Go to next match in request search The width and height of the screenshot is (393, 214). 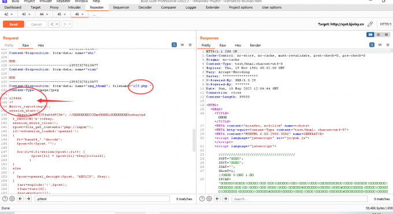point(28,199)
